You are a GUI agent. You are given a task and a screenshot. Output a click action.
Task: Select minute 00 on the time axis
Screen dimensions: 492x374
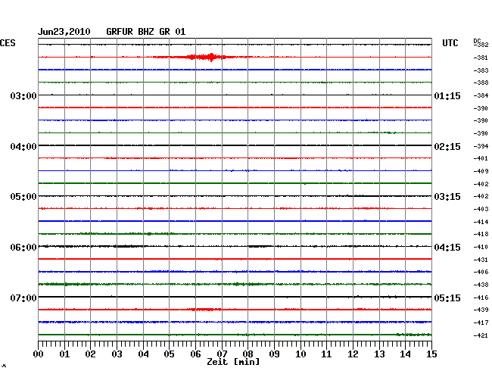(39, 354)
